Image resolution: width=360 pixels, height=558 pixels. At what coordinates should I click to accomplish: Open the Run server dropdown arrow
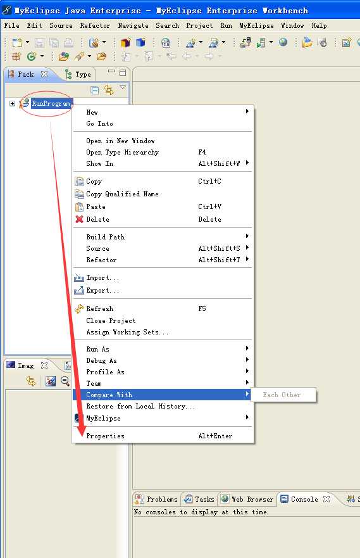point(271,42)
